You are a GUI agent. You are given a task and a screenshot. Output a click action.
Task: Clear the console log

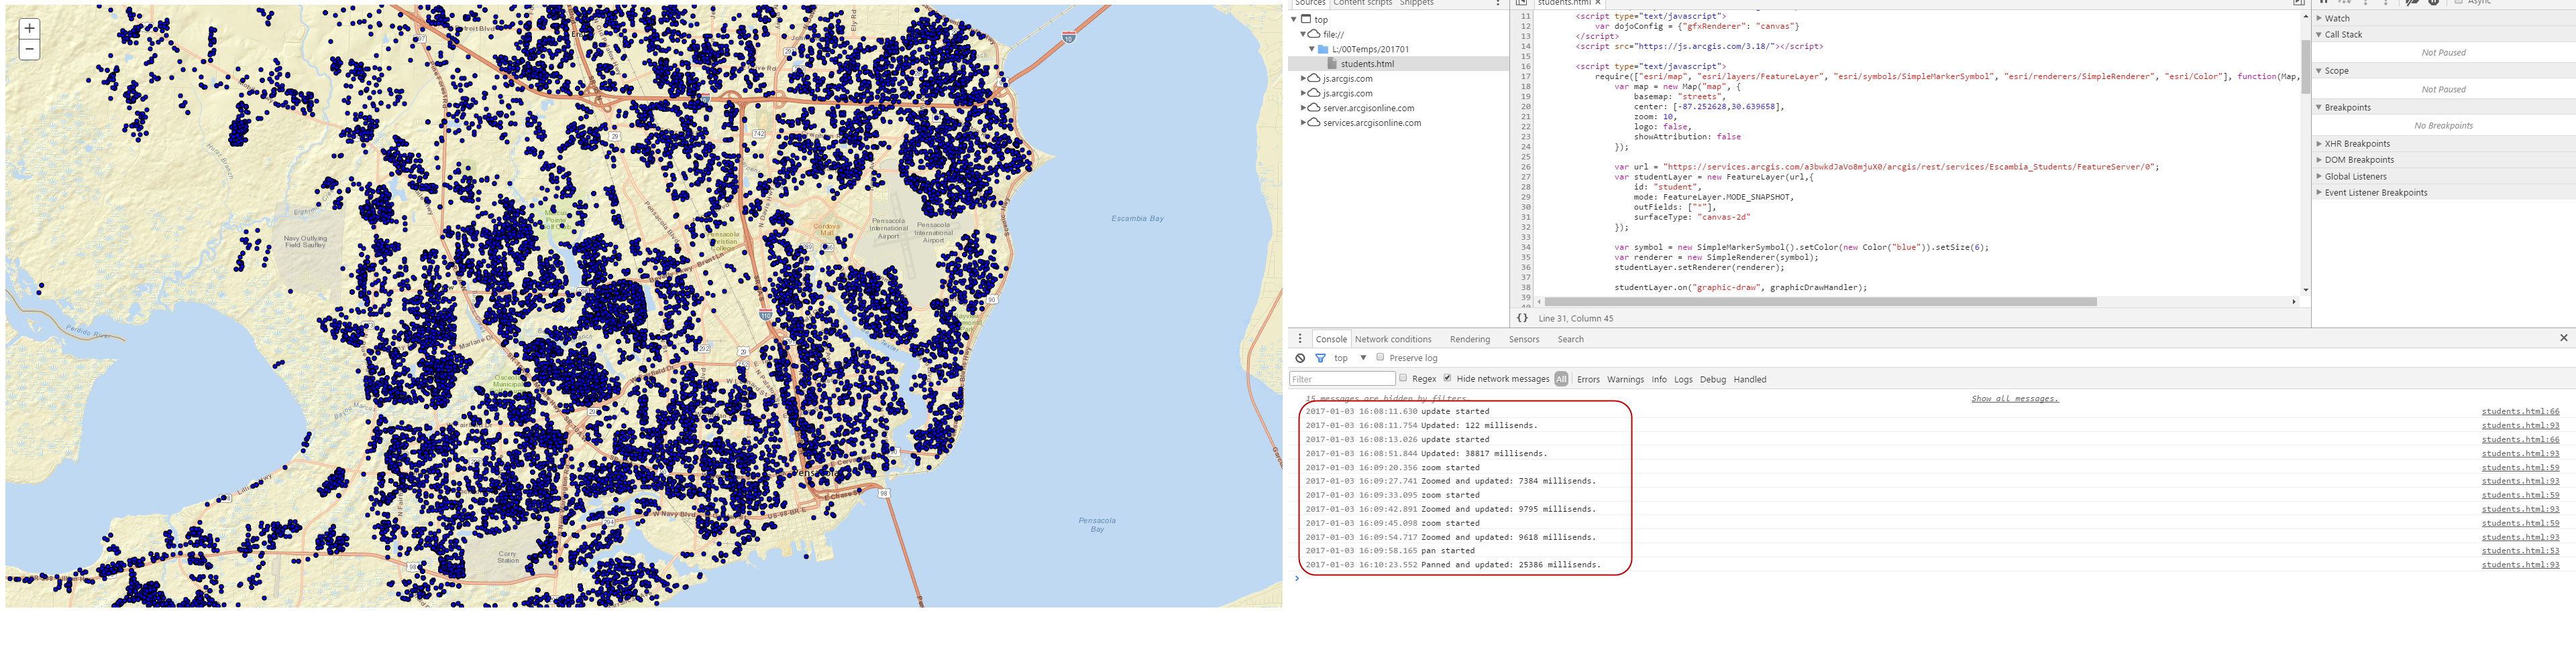click(1300, 358)
